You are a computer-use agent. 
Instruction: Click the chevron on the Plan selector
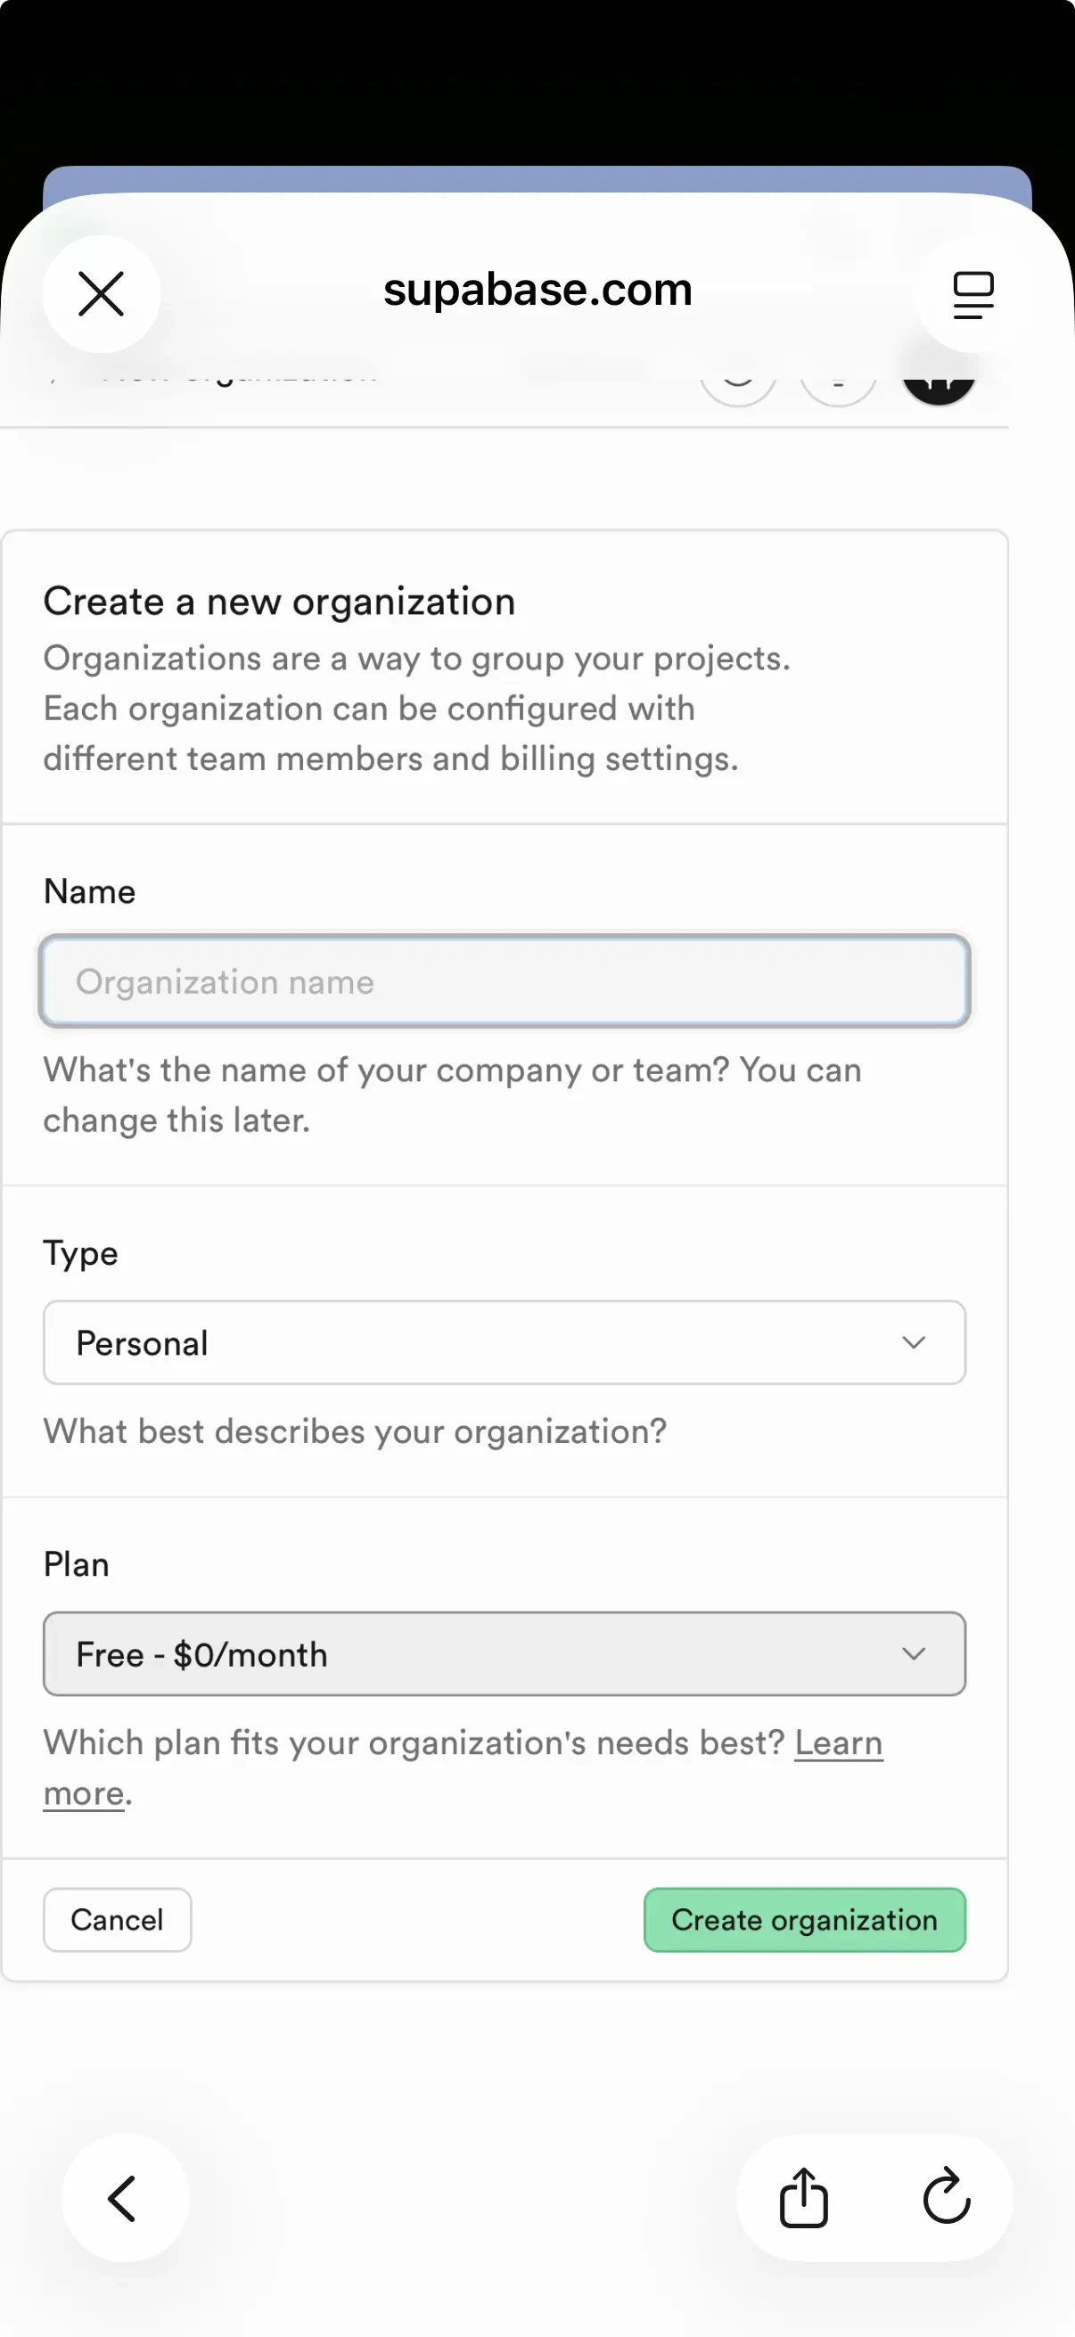point(914,1654)
